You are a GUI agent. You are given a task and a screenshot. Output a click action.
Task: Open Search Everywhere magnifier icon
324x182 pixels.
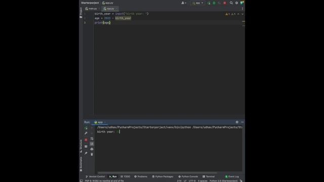coord(231,3)
